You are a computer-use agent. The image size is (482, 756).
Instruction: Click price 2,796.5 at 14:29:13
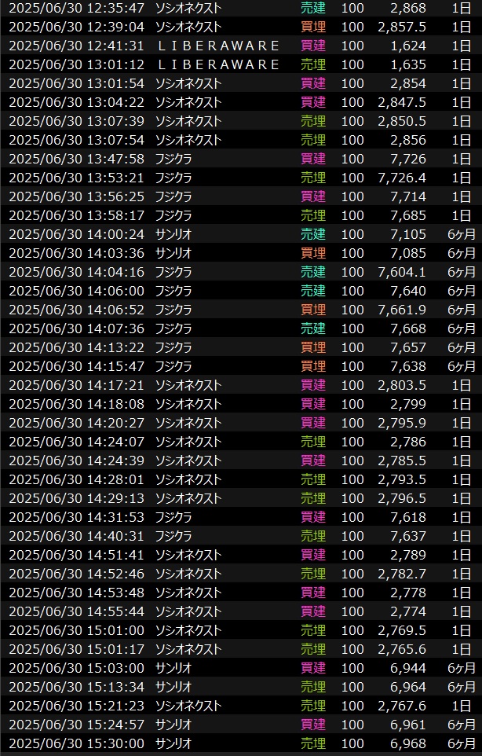click(x=402, y=498)
